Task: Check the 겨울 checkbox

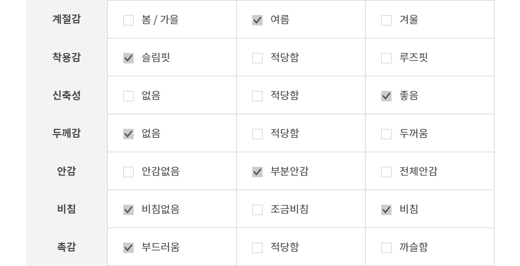Action: tap(386, 20)
